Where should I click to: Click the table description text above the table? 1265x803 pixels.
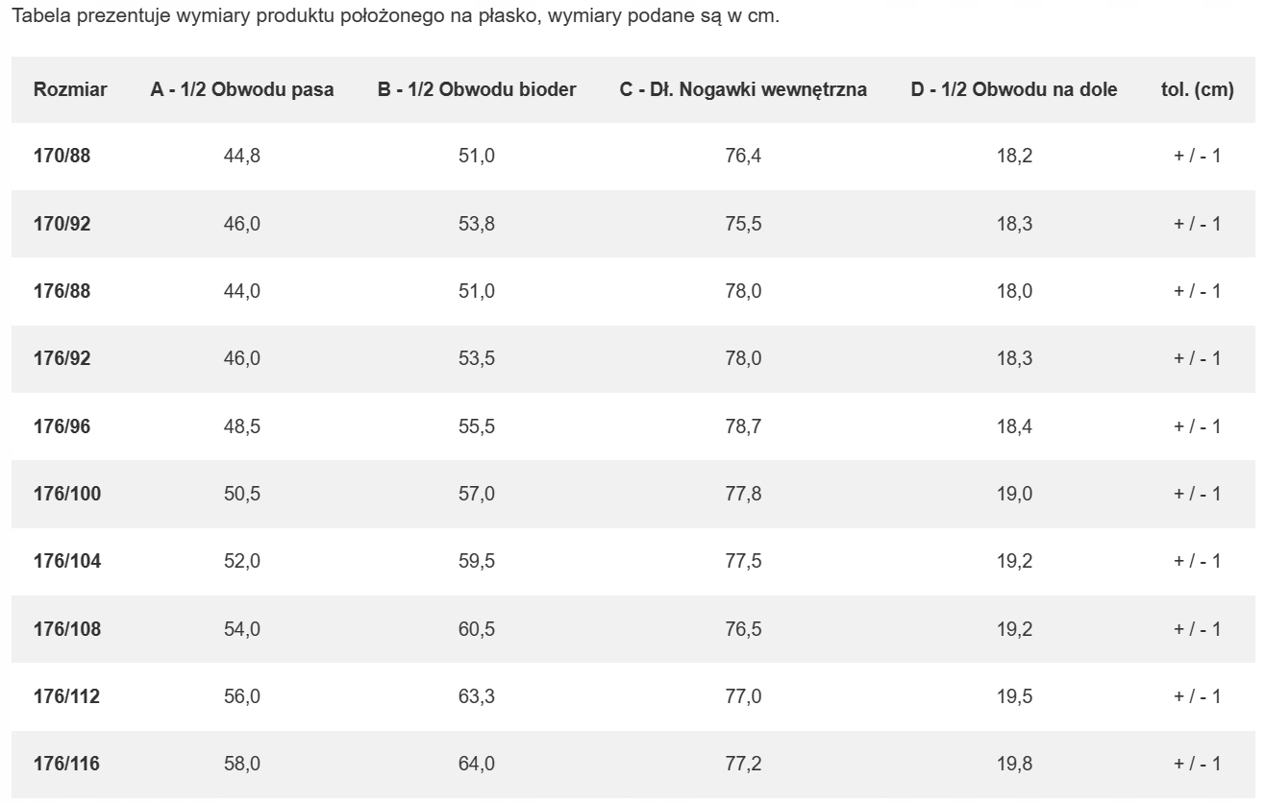(394, 17)
